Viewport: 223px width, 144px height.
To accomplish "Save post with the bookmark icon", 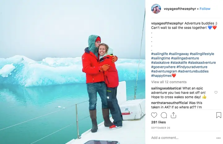I will pos(219,115).
